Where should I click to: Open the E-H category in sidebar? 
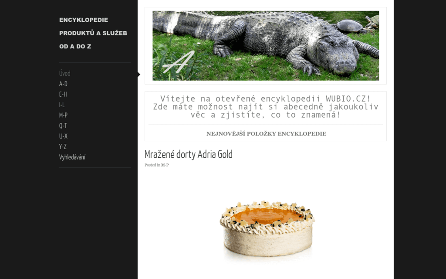pyautogui.click(x=63, y=94)
